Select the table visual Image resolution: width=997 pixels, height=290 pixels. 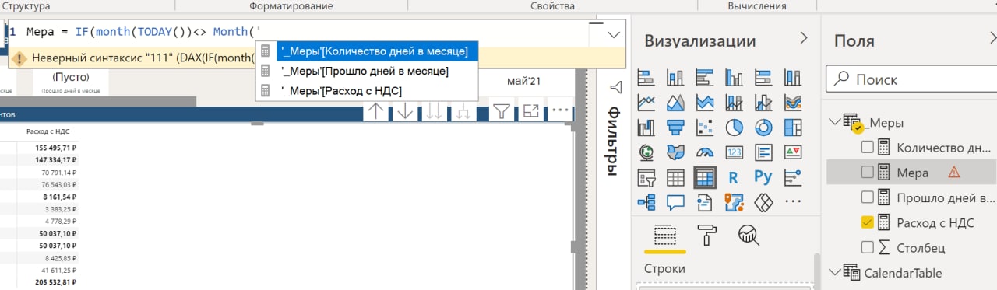[675, 177]
